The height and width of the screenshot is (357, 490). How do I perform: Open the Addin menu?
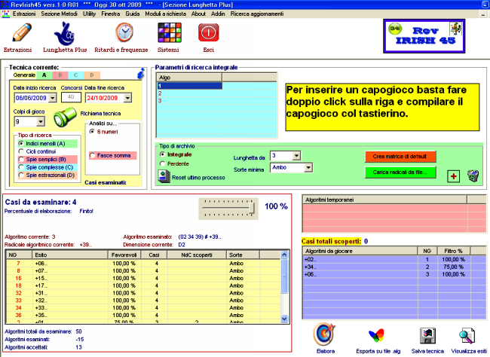pyautogui.click(x=218, y=14)
